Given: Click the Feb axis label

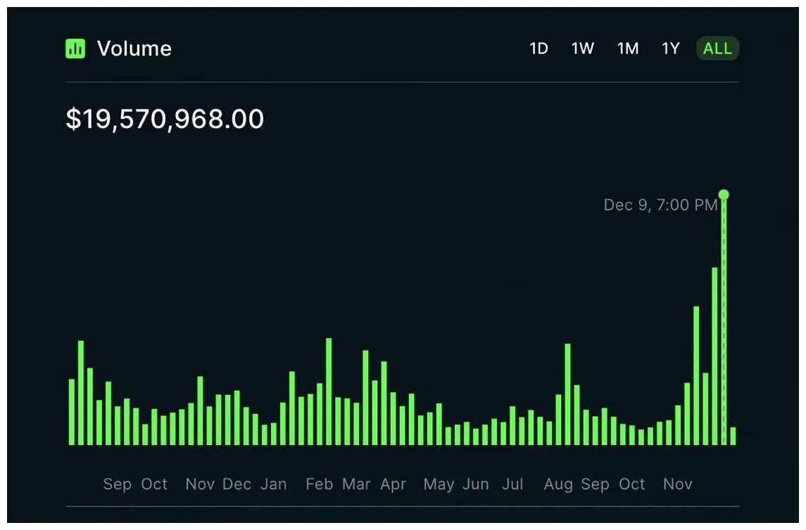Looking at the screenshot, I should (319, 484).
